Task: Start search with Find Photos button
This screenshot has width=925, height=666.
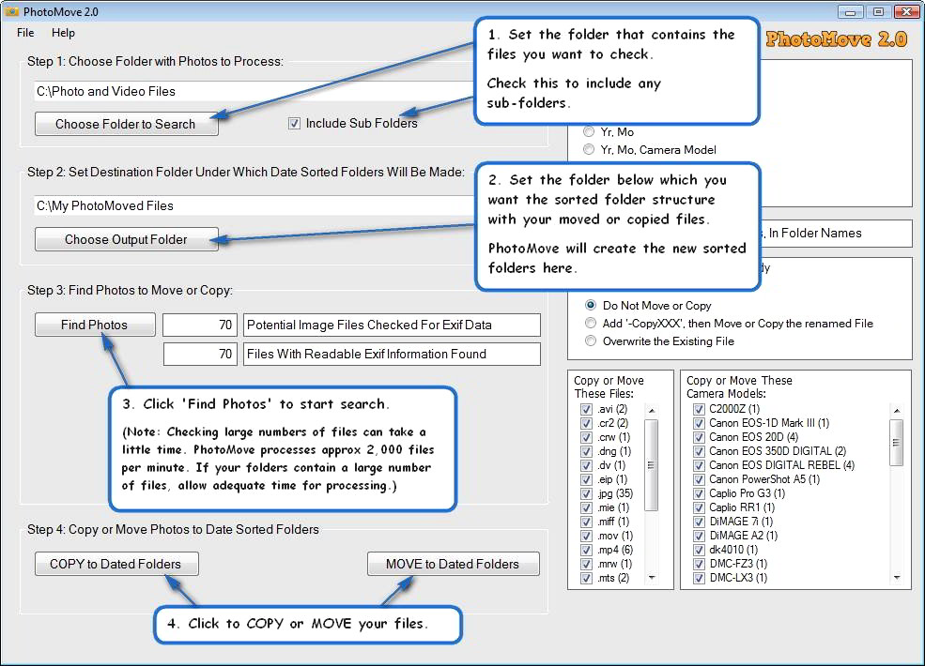Action: tap(95, 325)
